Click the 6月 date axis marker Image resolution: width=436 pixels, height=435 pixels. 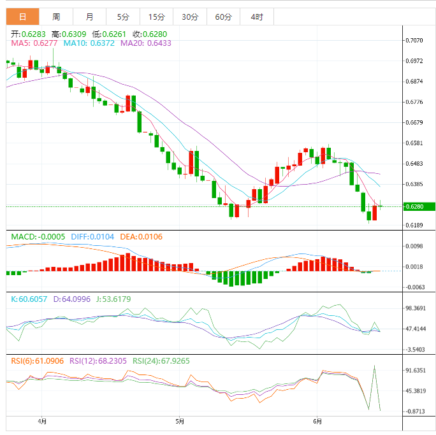(x=317, y=422)
